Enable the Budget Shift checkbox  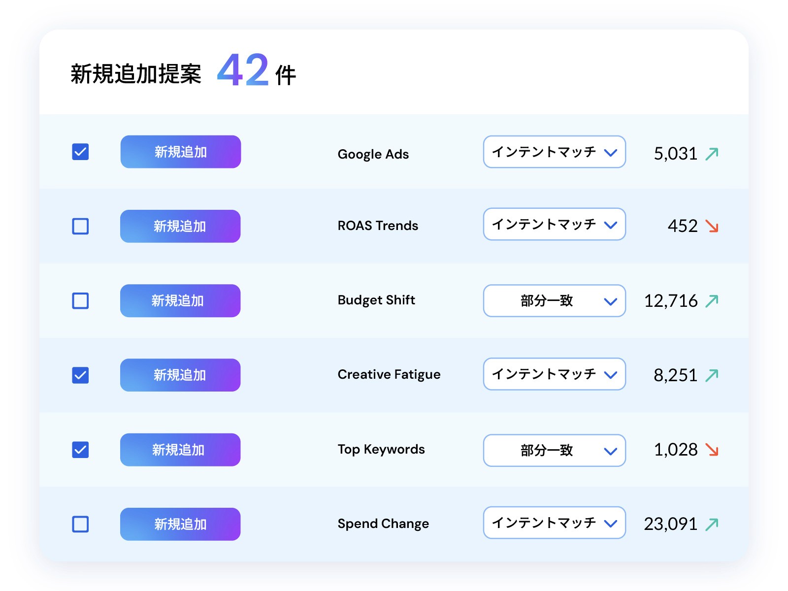(x=80, y=301)
